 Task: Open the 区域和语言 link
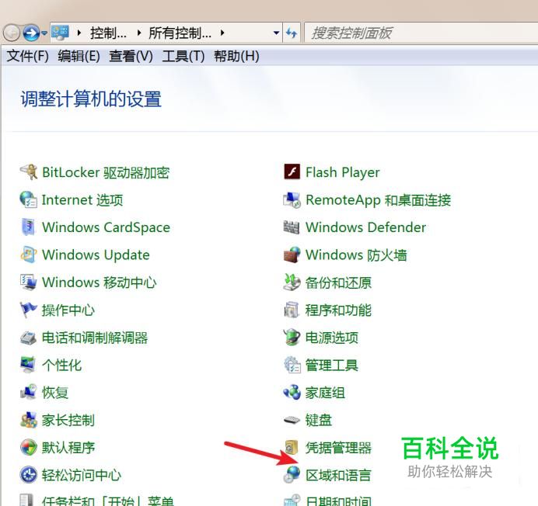coord(338,475)
